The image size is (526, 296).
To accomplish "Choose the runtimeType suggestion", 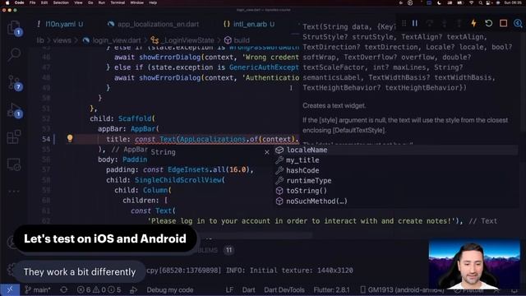I will pos(396,181).
